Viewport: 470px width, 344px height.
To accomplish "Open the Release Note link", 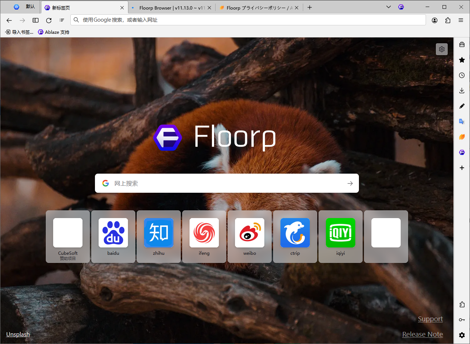I will click(x=423, y=334).
